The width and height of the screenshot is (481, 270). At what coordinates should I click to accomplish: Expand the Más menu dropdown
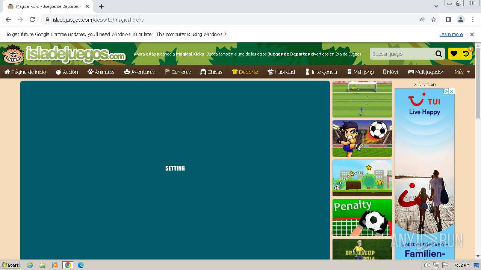click(x=462, y=72)
